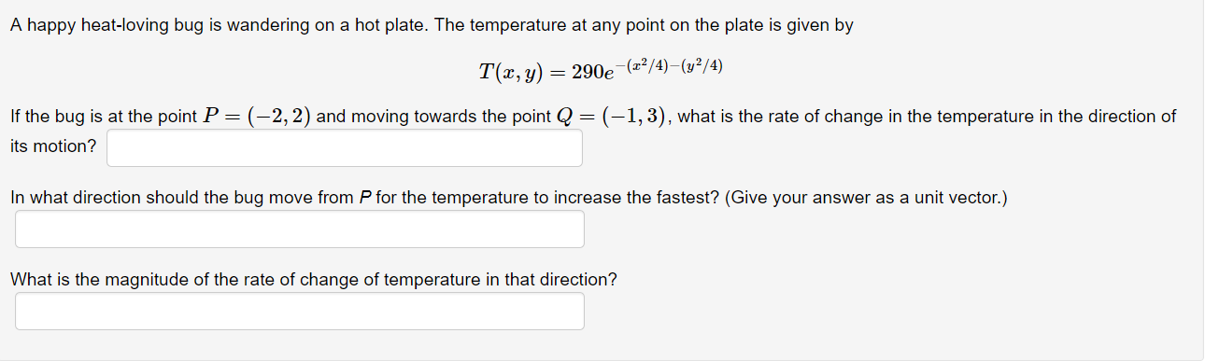Click the temperature formula T(x,y) equation

[x=602, y=70]
